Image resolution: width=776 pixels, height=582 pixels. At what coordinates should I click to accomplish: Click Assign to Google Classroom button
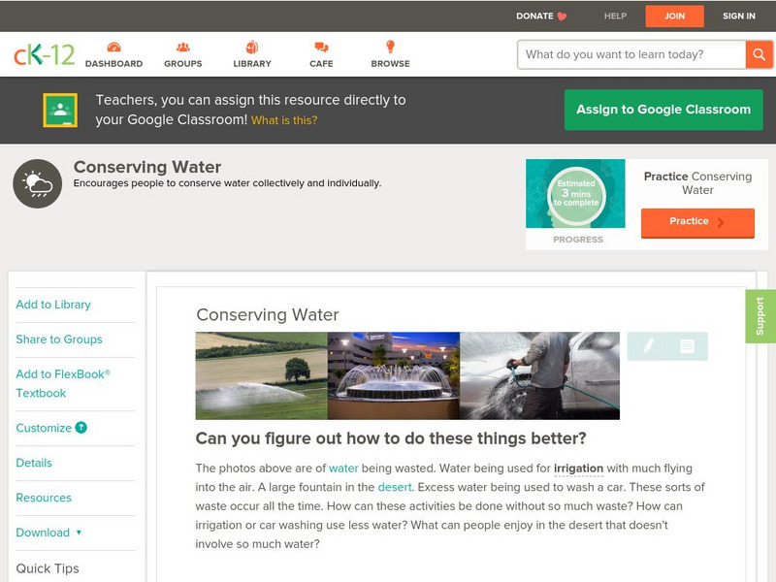pos(663,110)
